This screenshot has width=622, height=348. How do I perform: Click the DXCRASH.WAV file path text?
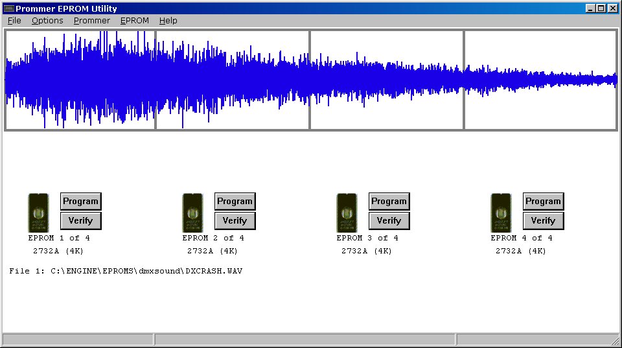click(126, 270)
